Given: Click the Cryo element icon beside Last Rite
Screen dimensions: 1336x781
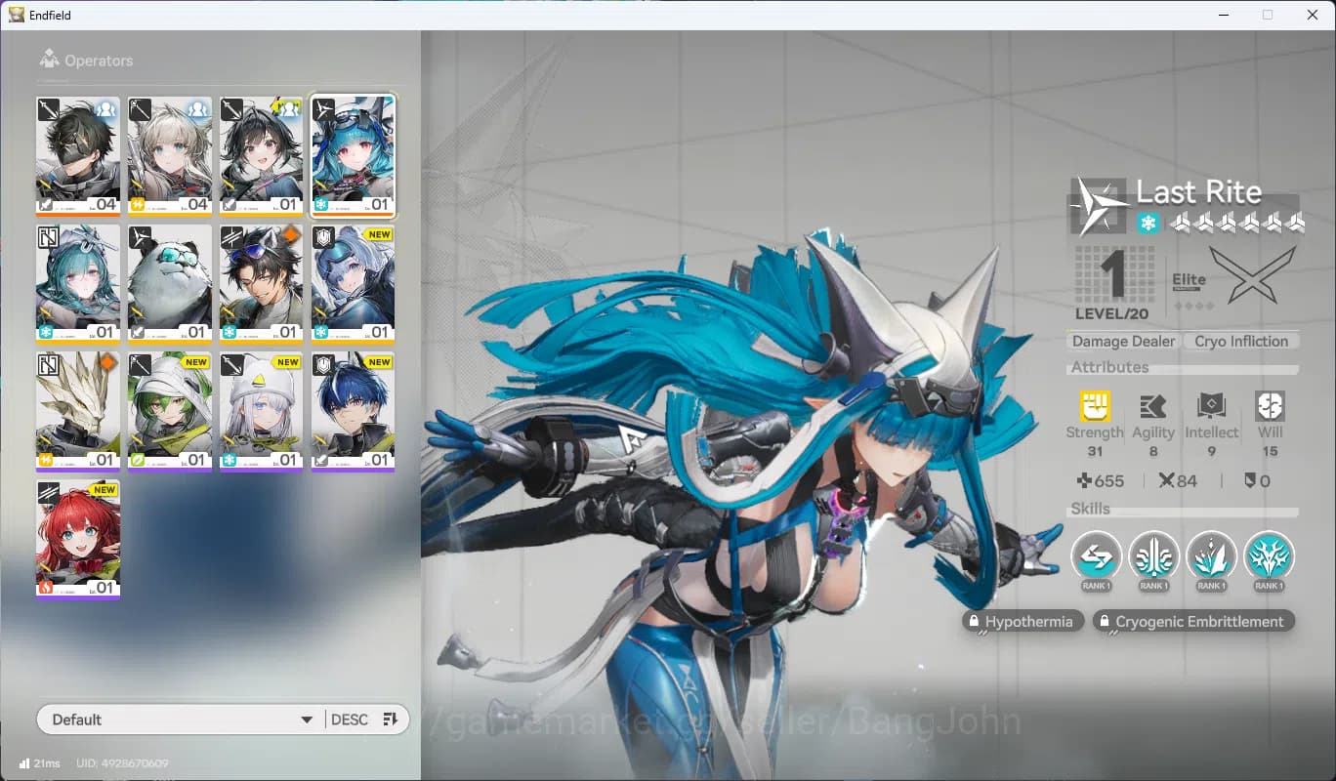Looking at the screenshot, I should tap(1149, 224).
